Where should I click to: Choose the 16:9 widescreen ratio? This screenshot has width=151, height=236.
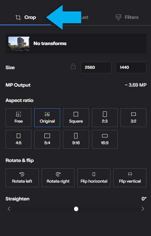point(105,139)
